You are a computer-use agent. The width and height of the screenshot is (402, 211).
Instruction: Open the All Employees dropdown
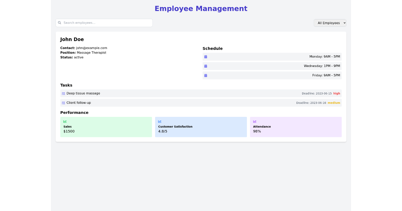[x=330, y=23]
